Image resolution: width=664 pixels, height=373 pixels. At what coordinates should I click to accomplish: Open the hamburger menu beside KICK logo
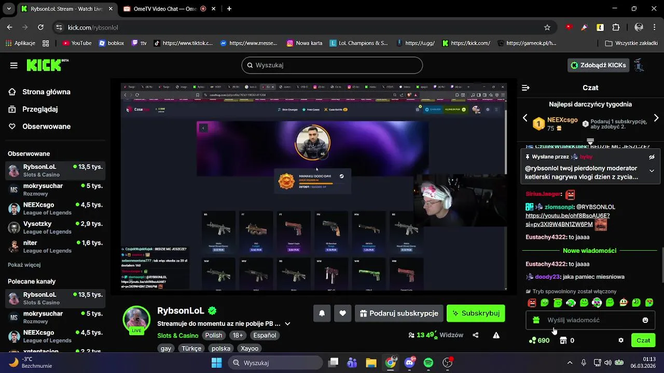coord(14,65)
